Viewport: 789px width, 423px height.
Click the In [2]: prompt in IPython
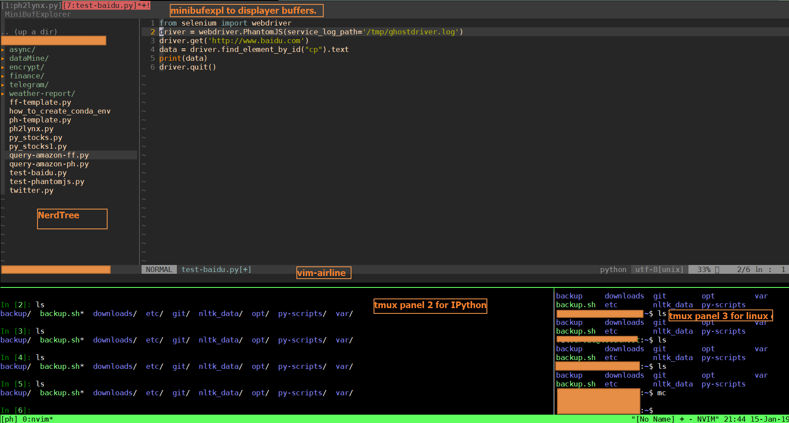16,305
